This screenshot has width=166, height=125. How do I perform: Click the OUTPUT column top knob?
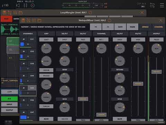156,49
